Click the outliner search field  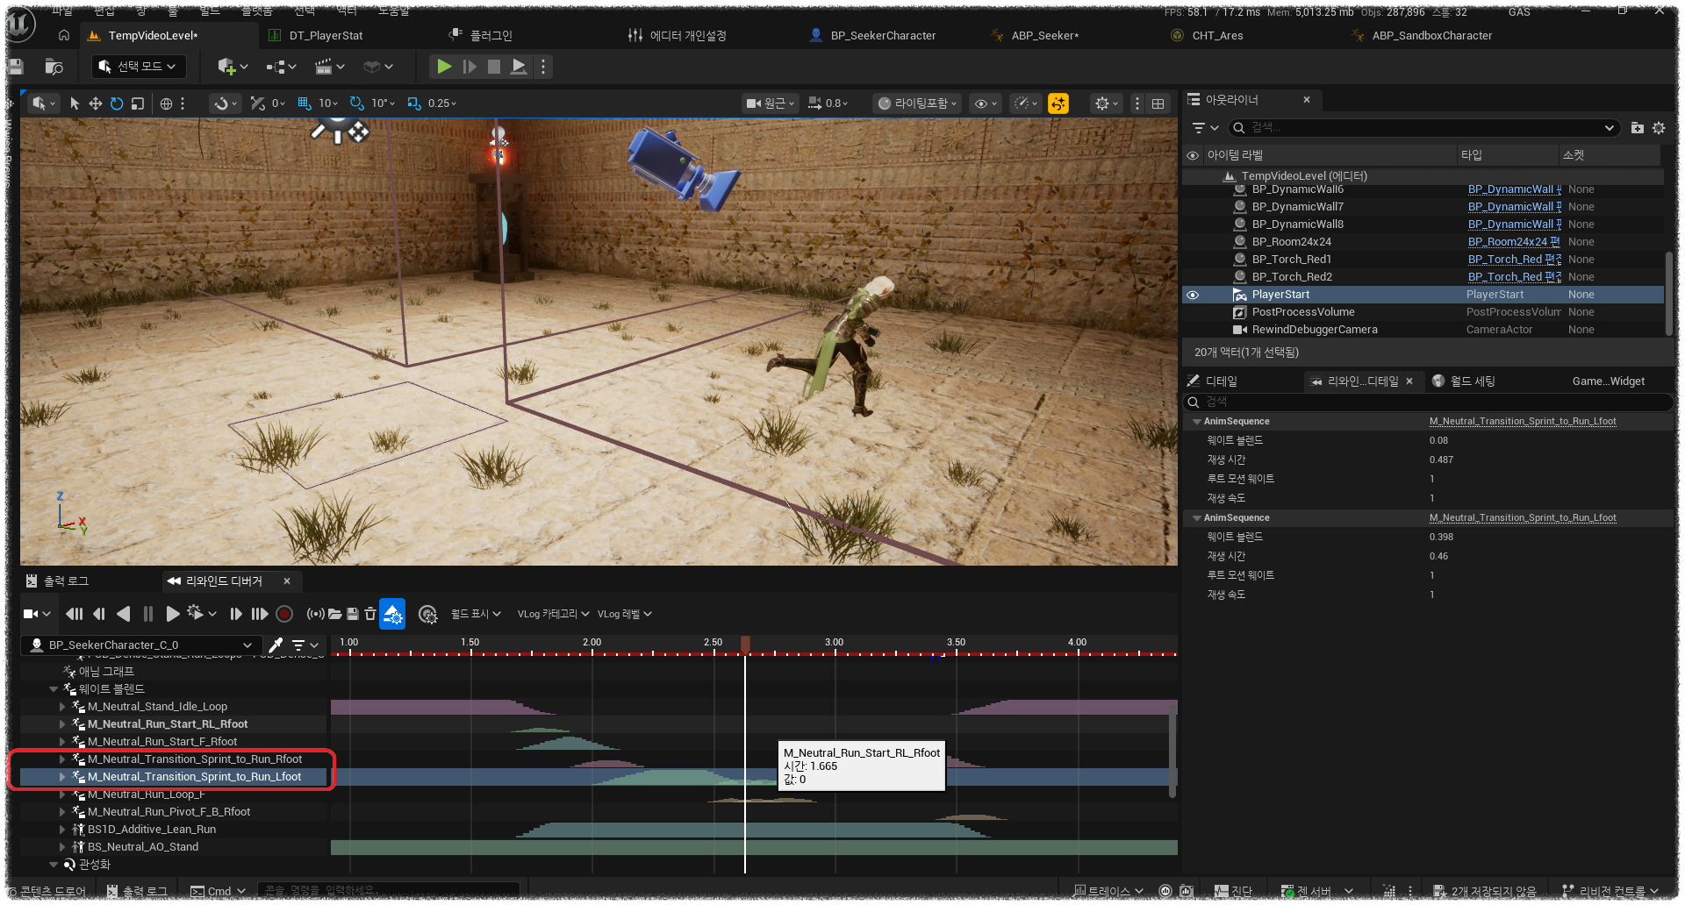[x=1423, y=128]
